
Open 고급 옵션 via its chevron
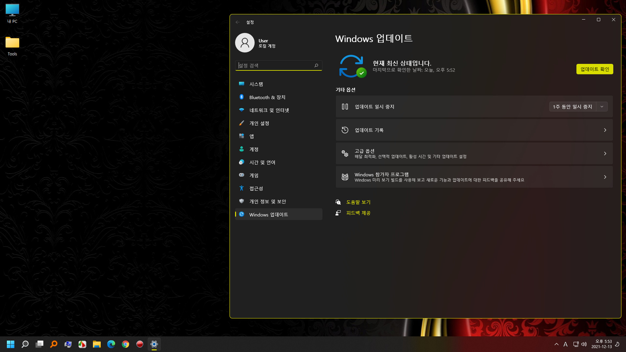tap(605, 154)
